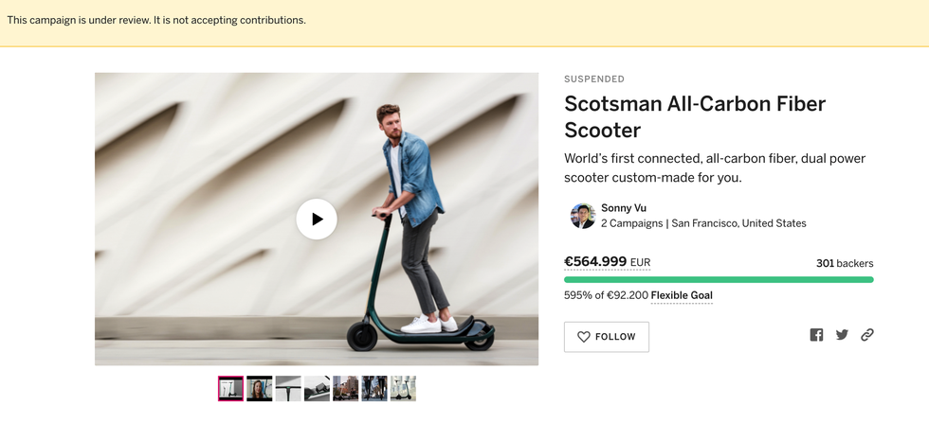Click the EUR currency label
This screenshot has height=423, width=929.
641,263
